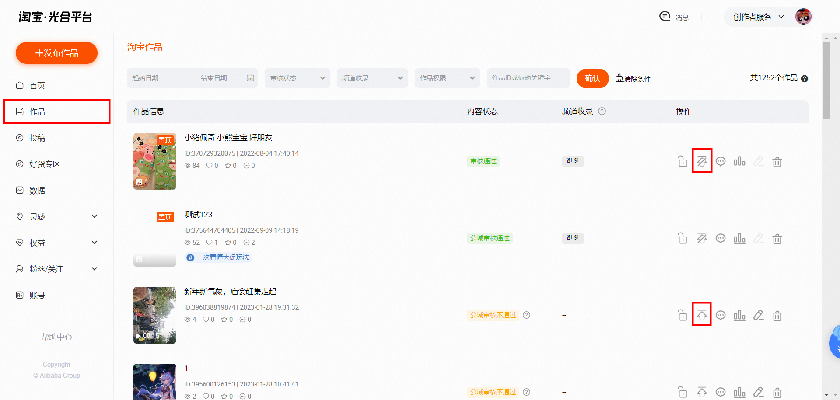
Task: Open permissions lock for 小猪佩奇 work
Action: (x=682, y=161)
